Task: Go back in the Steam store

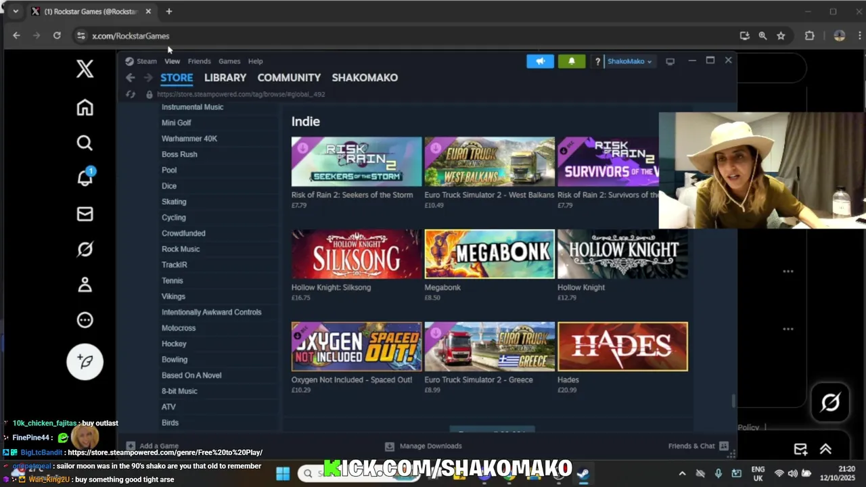Action: pyautogui.click(x=131, y=78)
